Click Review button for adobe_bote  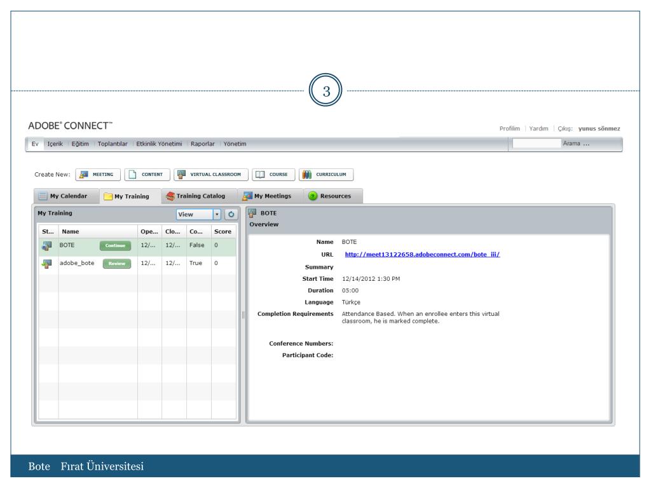(x=117, y=264)
